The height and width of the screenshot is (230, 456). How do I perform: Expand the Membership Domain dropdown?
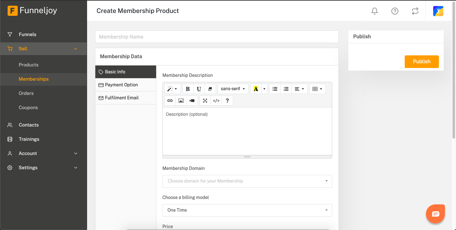tap(247, 181)
